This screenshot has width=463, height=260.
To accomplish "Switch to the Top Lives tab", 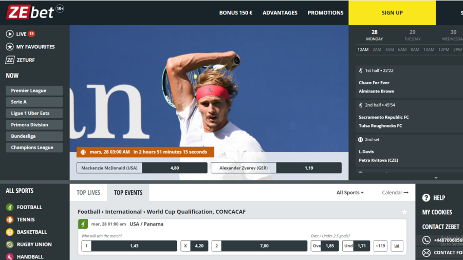I will click(88, 193).
